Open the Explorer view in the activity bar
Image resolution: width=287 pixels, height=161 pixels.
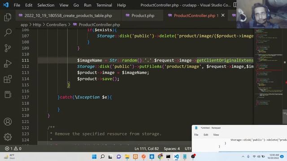tap(8, 17)
